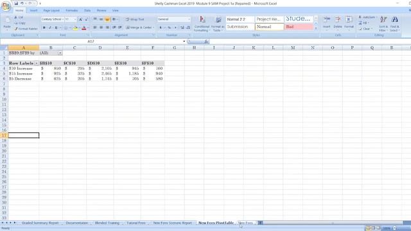Screen dimensions: 411x231
Task: Select the New Fees sheet tab
Action: [x=245, y=223]
